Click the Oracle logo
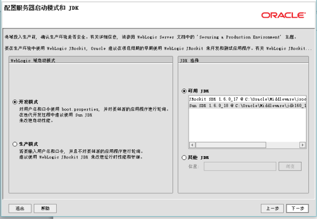This screenshot has height=219, width=317. point(283,15)
